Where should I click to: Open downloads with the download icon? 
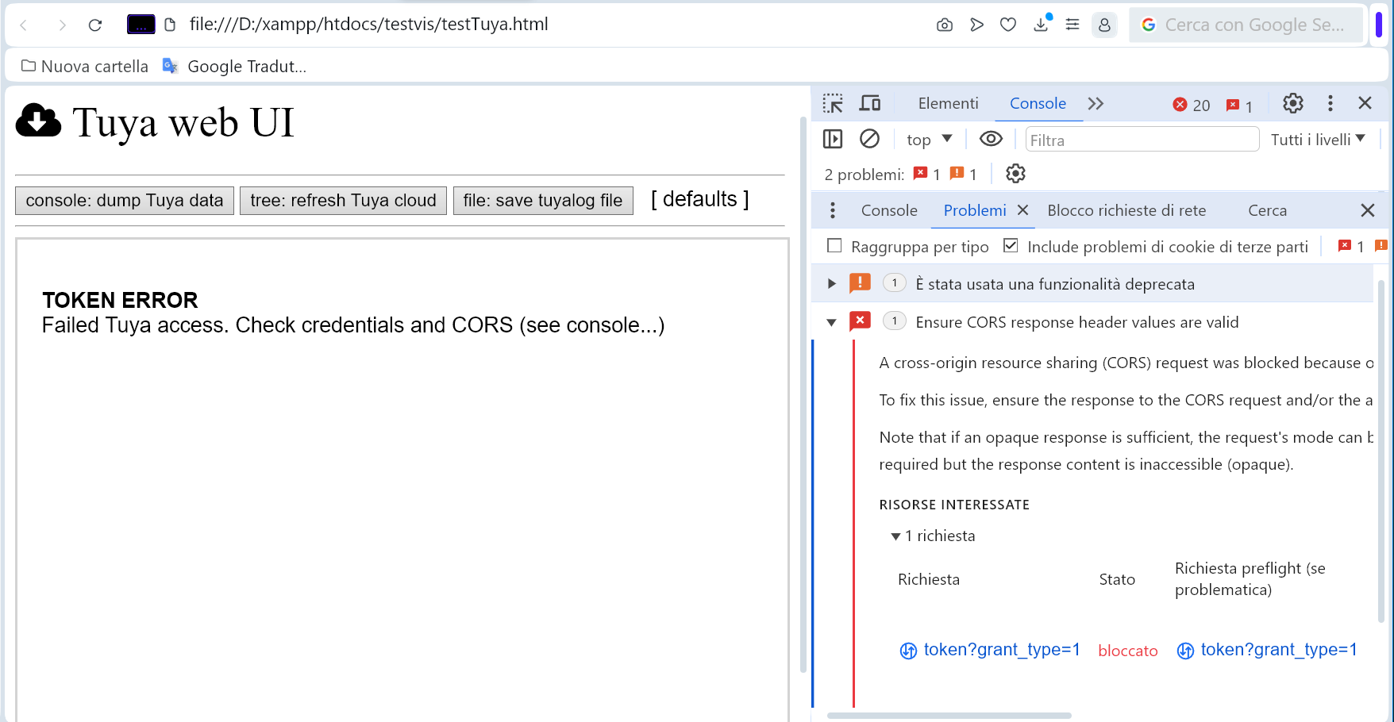point(1041,25)
